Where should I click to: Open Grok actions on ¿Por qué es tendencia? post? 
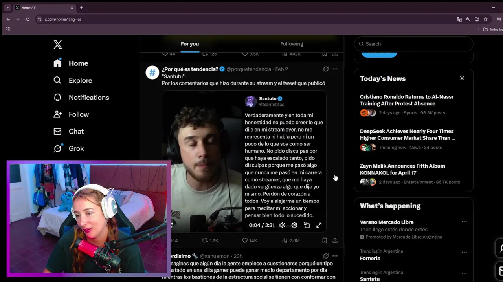pos(326,69)
